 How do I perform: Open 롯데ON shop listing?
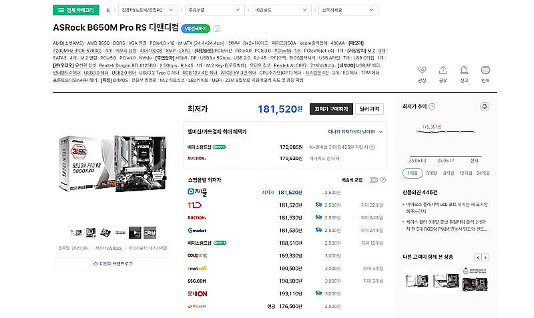pyautogui.click(x=197, y=293)
